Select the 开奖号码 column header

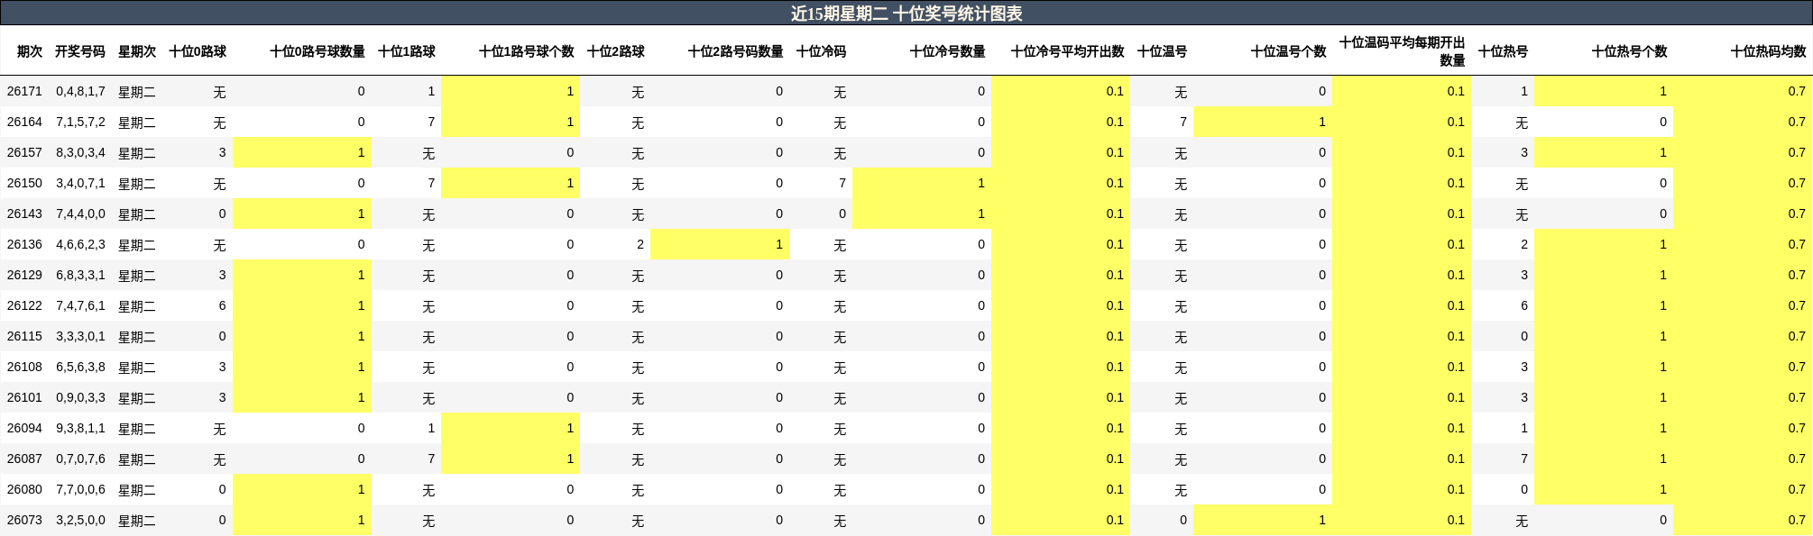click(x=80, y=51)
